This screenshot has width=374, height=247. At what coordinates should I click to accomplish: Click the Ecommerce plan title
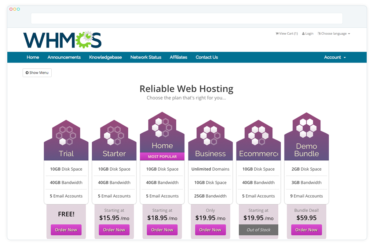click(258, 153)
